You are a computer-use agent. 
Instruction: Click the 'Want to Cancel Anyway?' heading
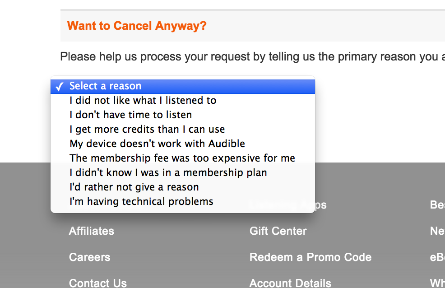click(137, 26)
